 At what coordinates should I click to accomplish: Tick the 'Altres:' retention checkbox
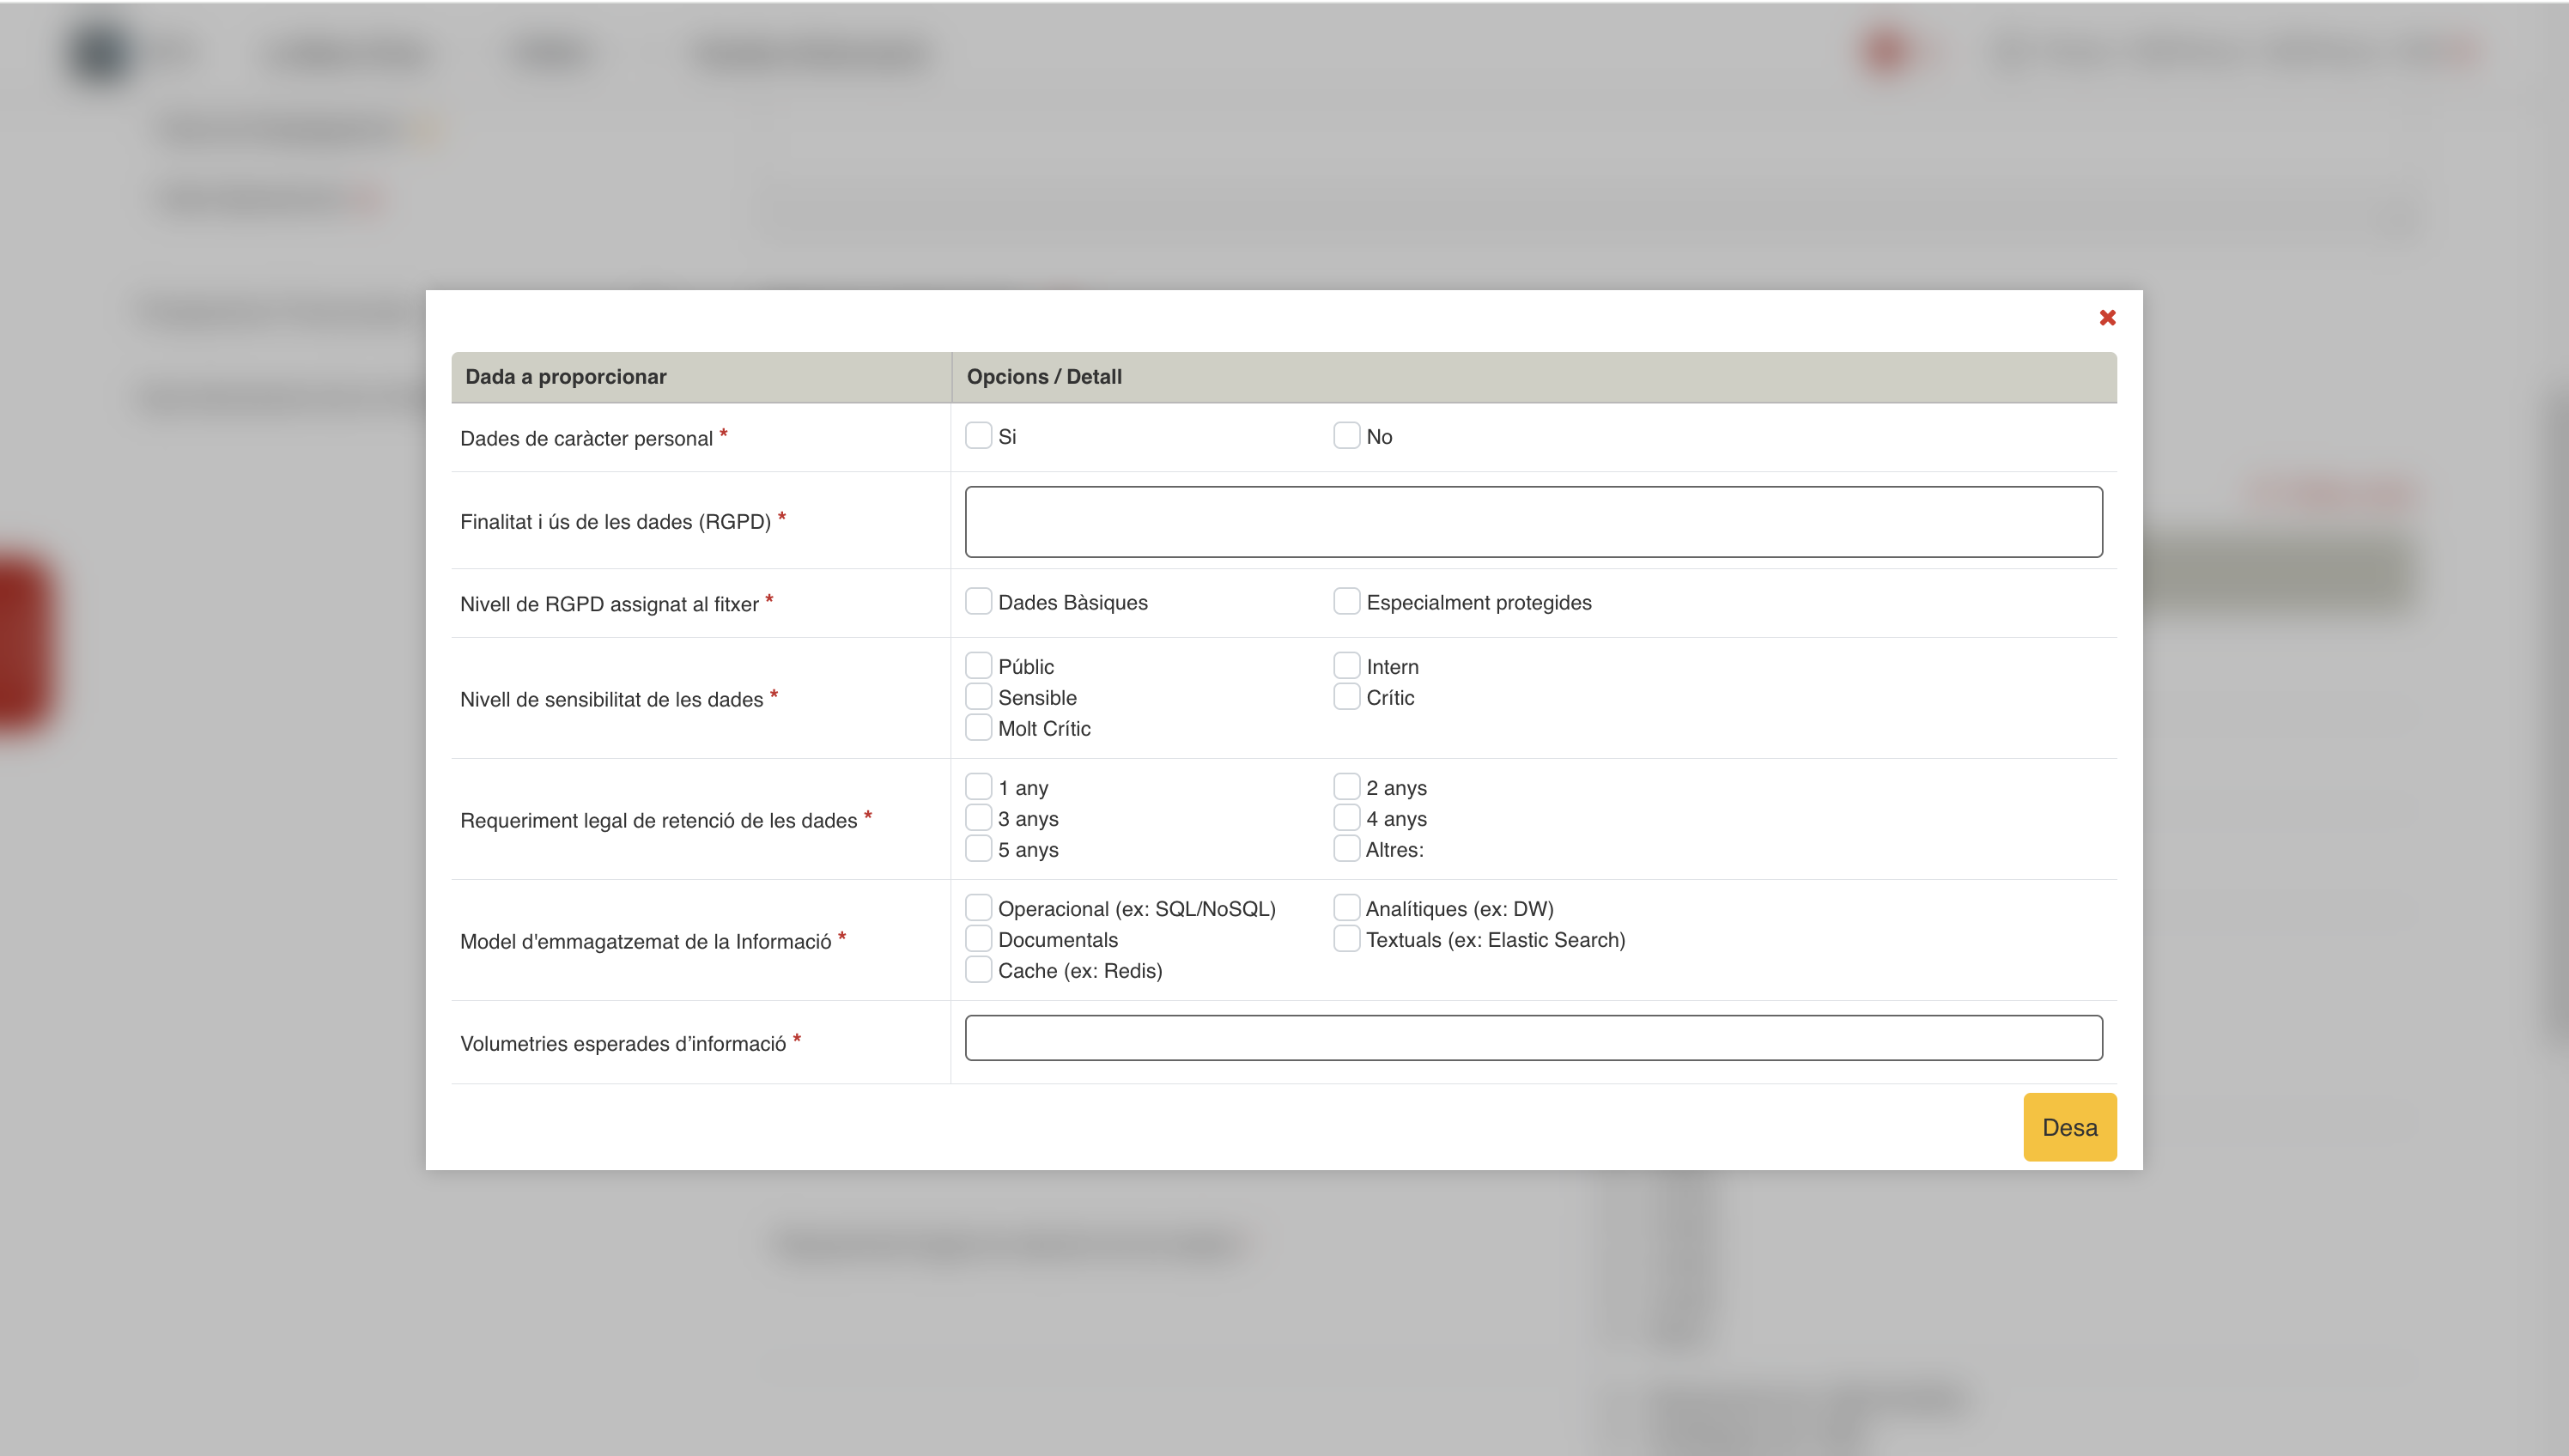tap(1346, 849)
